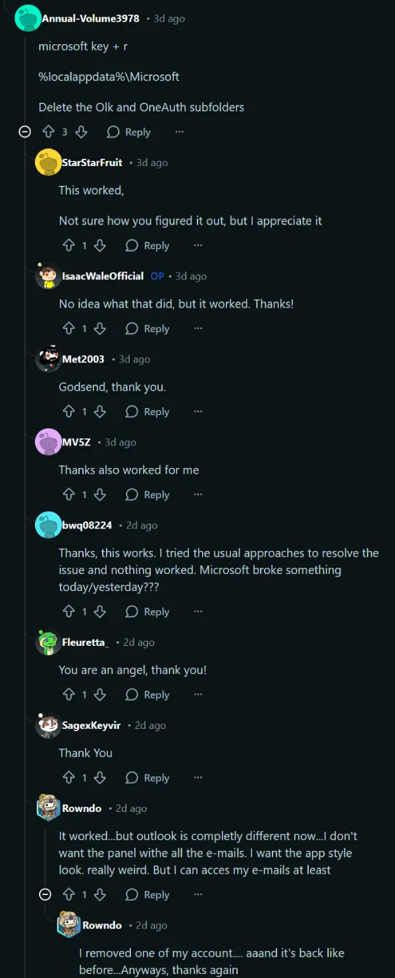Upvote SagexKeyvir's 'Thank You' comment
This screenshot has height=978, width=395.
click(68, 778)
